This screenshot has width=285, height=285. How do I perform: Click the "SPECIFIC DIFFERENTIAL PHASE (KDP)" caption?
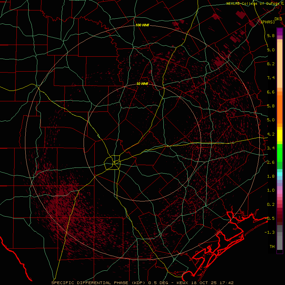click(x=99, y=283)
